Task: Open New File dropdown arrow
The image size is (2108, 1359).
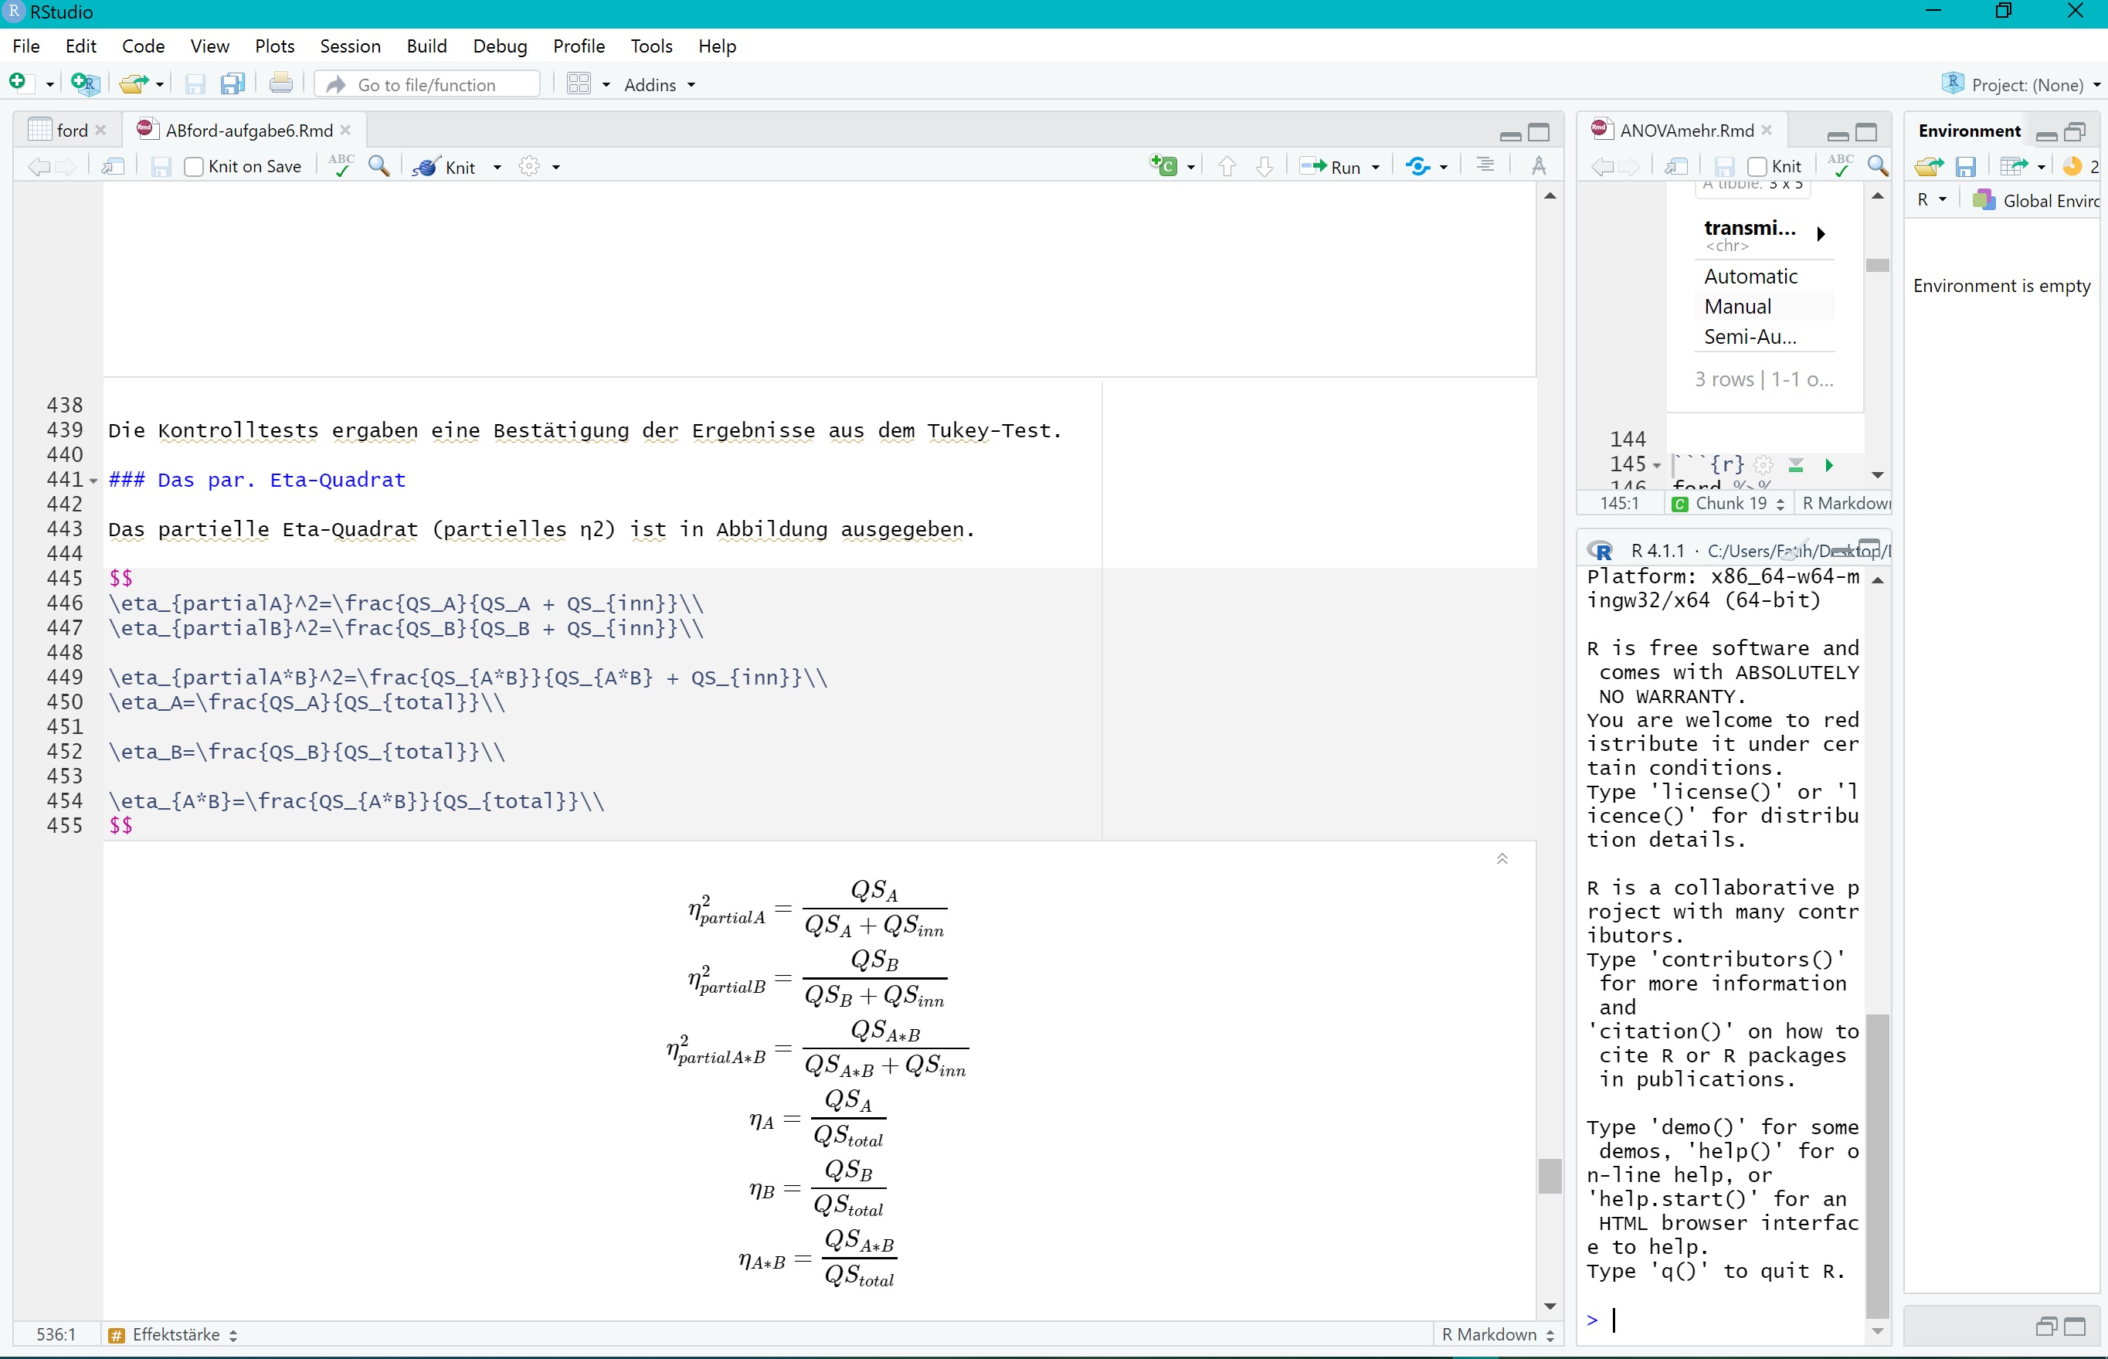Action: point(49,85)
